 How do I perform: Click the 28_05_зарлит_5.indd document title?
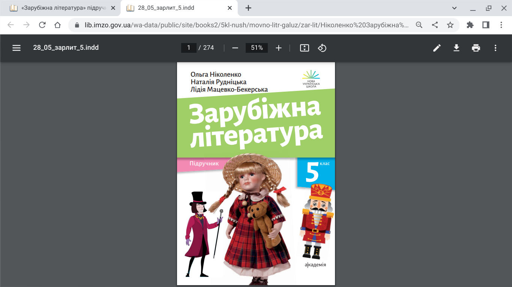tap(66, 48)
